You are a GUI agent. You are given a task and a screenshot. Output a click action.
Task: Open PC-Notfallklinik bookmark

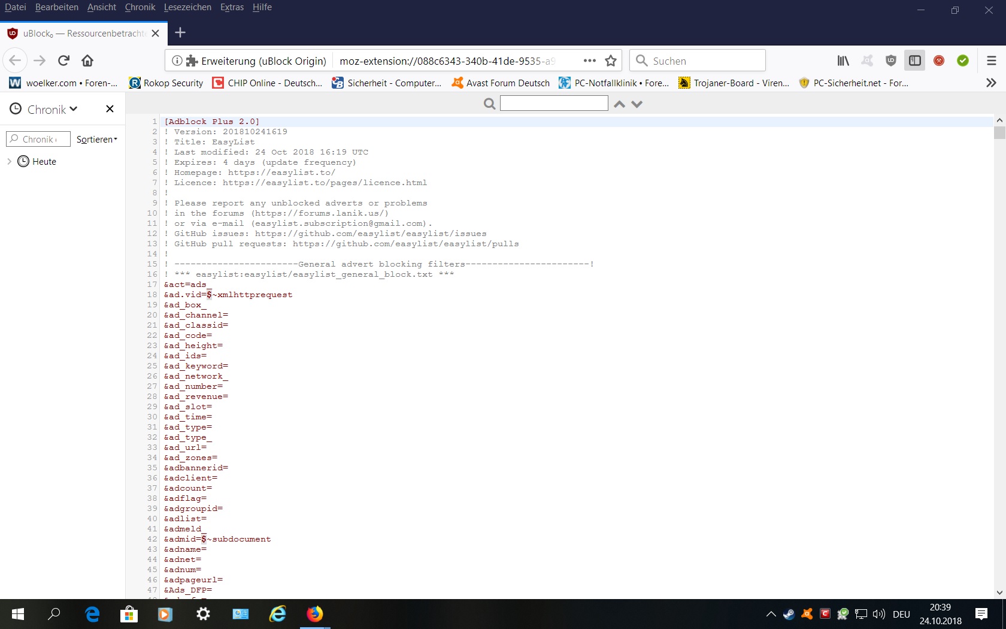click(614, 83)
